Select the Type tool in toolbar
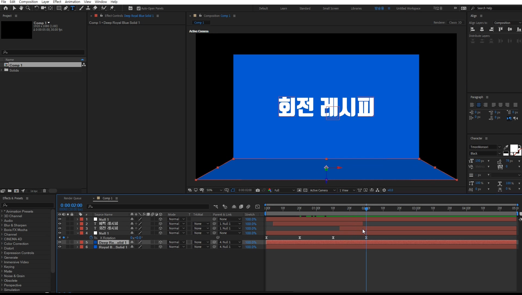522x295 pixels. [73, 8]
